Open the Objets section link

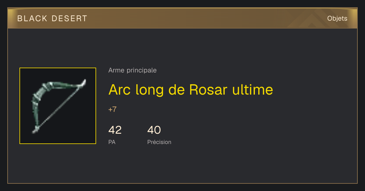[x=337, y=18]
